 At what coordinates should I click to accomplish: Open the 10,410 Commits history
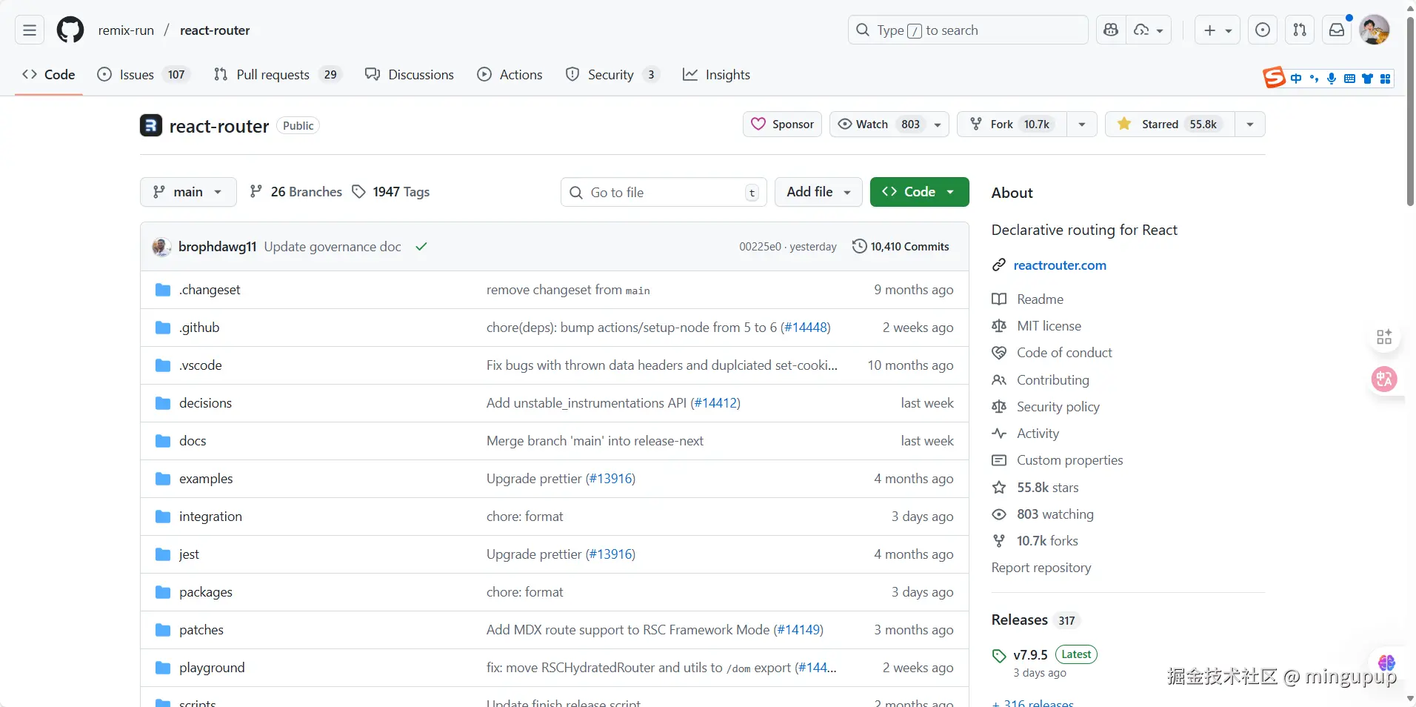point(901,247)
